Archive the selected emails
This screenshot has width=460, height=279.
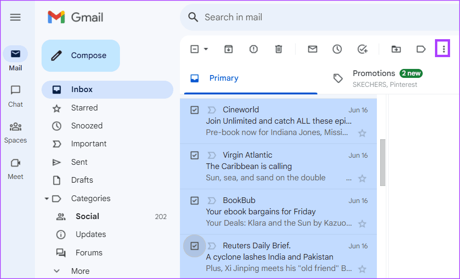tap(229, 49)
